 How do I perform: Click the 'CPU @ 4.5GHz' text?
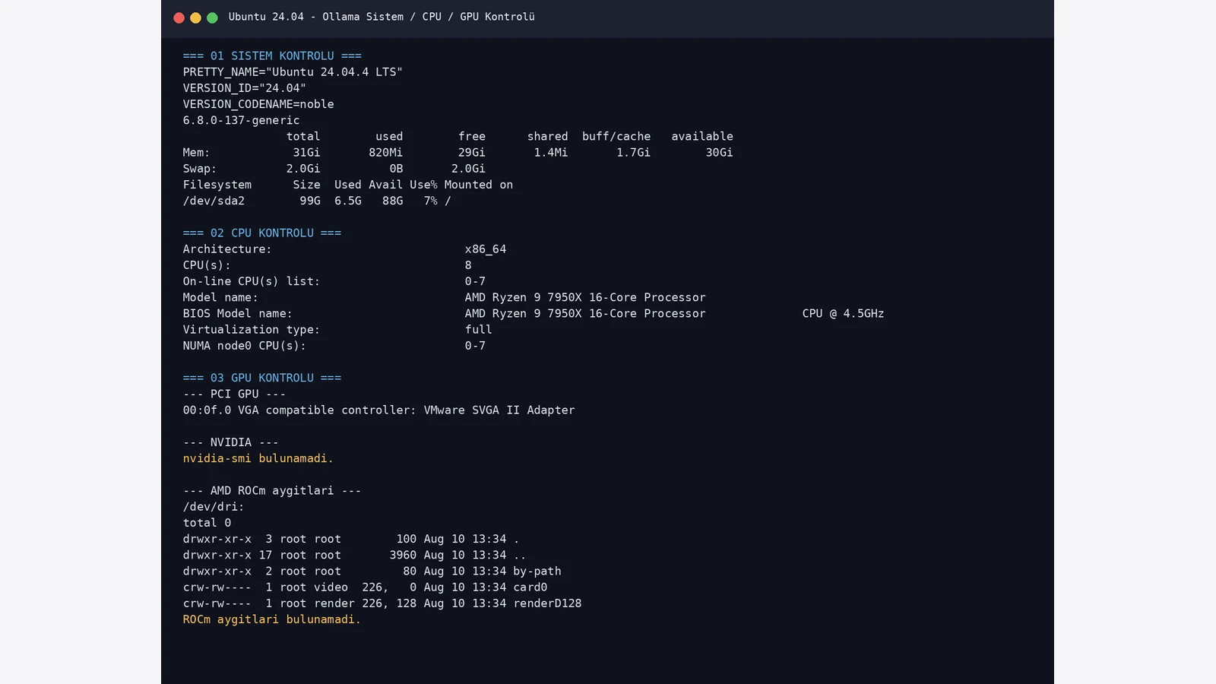pyautogui.click(x=843, y=313)
